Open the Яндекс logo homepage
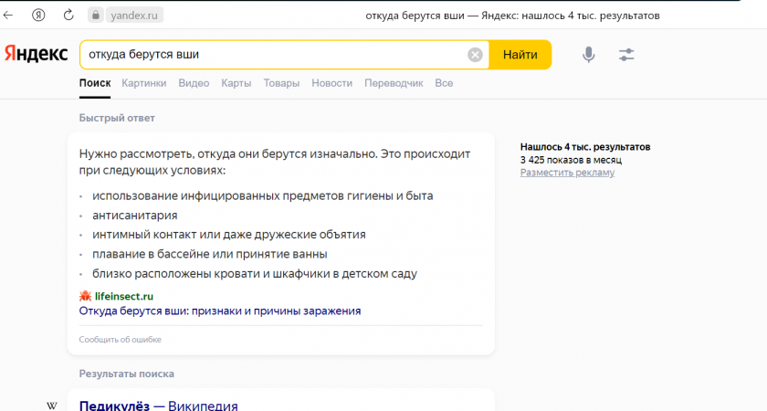This screenshot has height=411, width=767. pos(37,54)
